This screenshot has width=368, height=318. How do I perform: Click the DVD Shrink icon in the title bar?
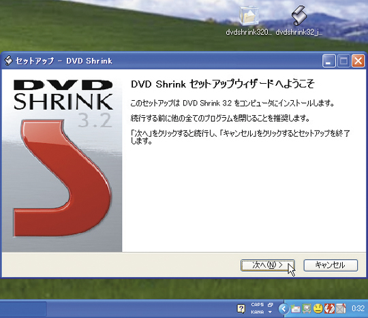8,61
